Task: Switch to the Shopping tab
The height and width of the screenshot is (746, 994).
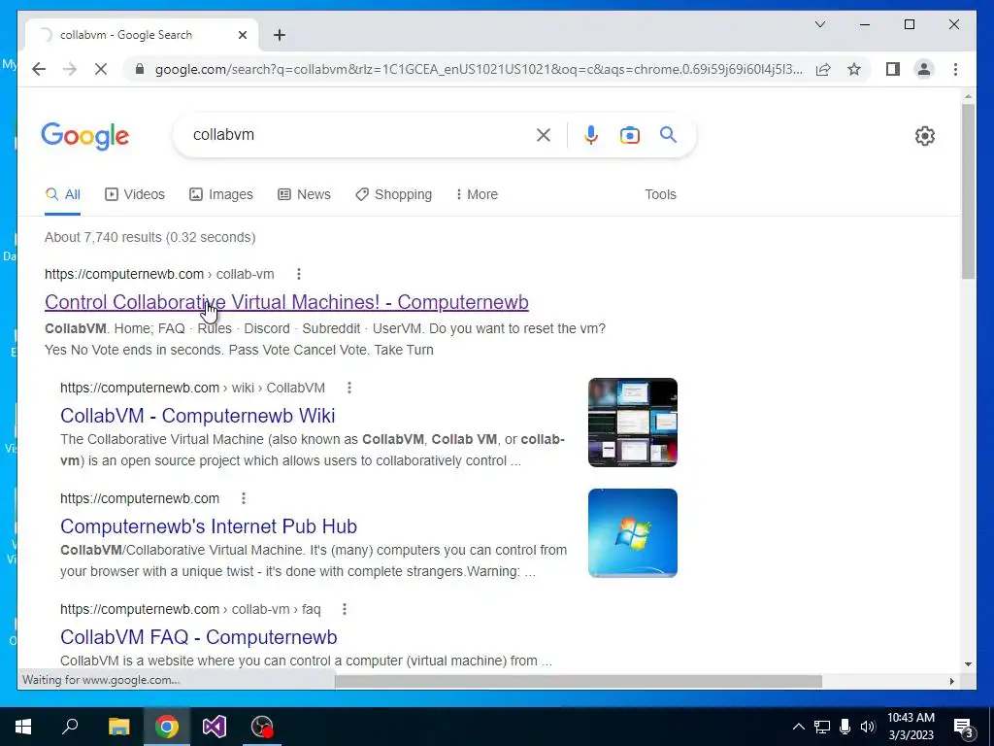Action: (x=394, y=194)
